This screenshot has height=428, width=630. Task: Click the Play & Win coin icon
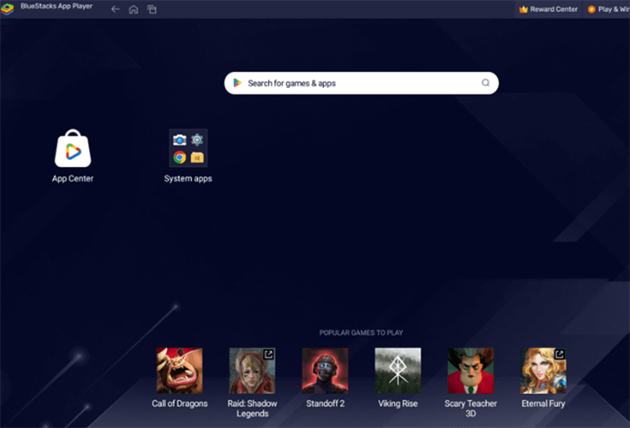(x=591, y=9)
